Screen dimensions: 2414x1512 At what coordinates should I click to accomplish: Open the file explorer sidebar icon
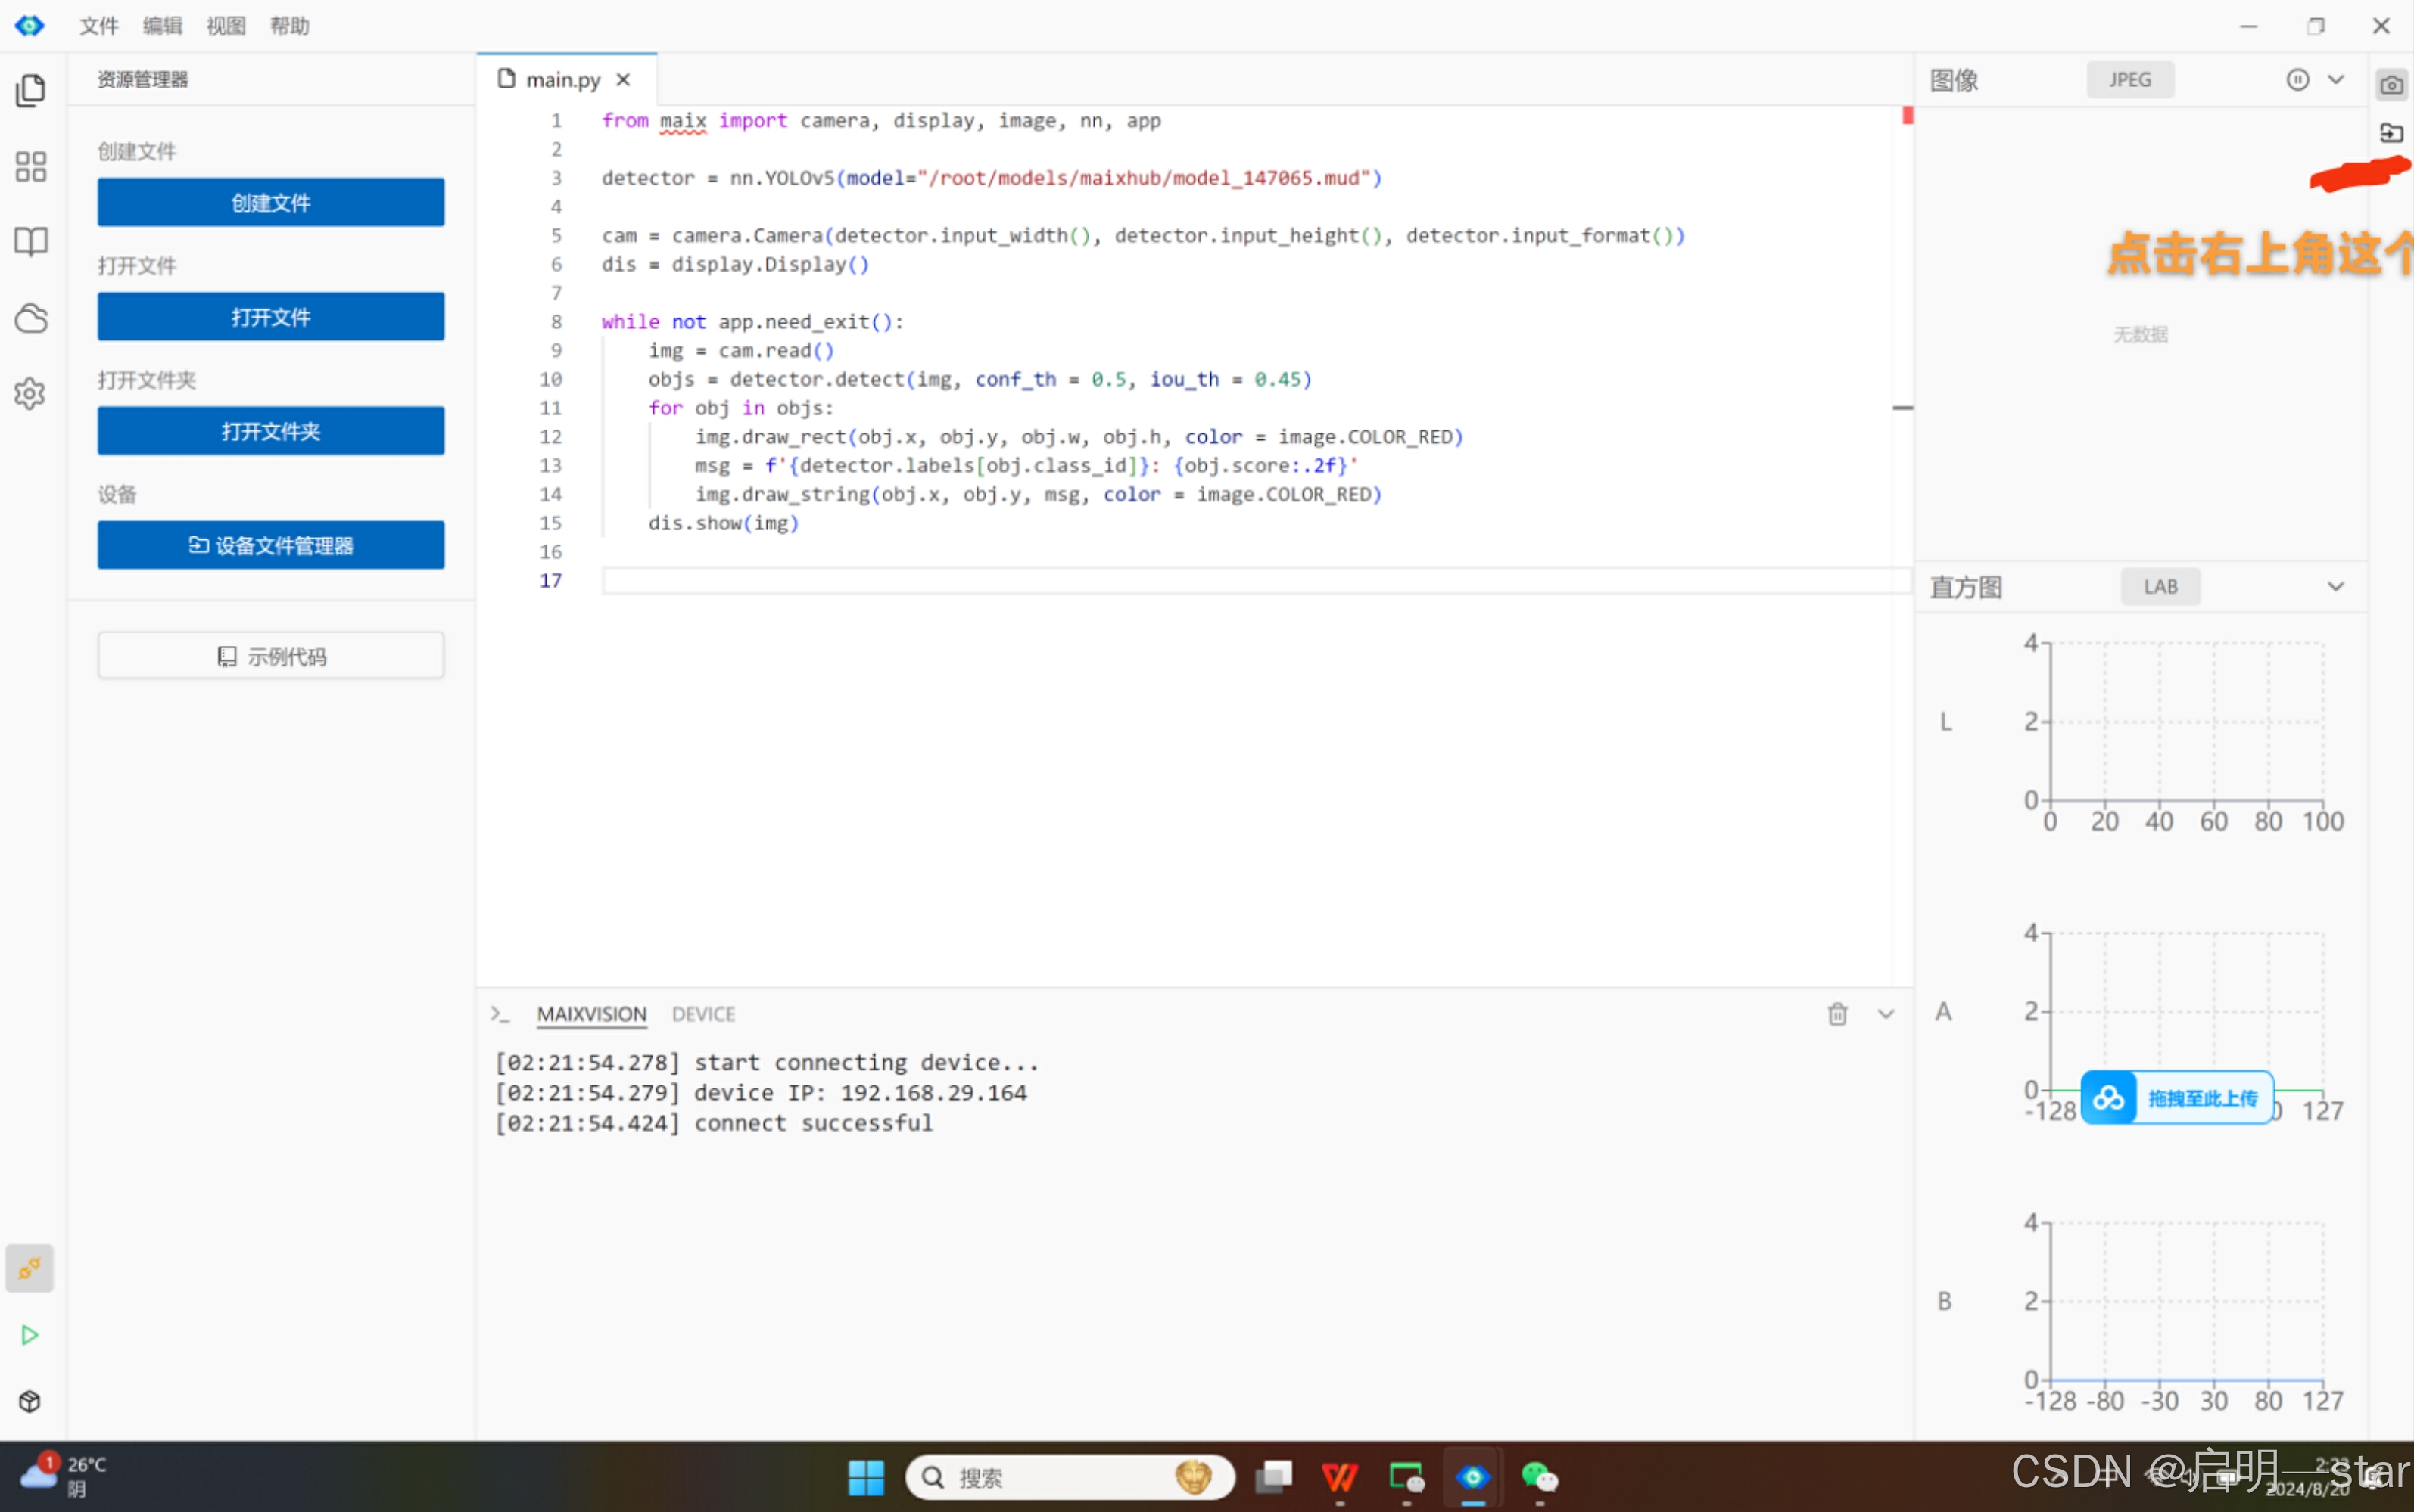point(31,90)
